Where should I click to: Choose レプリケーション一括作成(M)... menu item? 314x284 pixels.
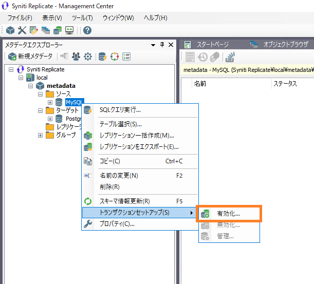click(140, 136)
